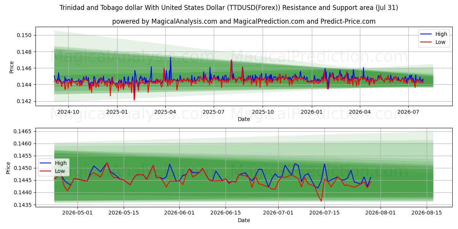
Task: Click the 0.144 price tick on upper chart
Action: (x=24, y=85)
